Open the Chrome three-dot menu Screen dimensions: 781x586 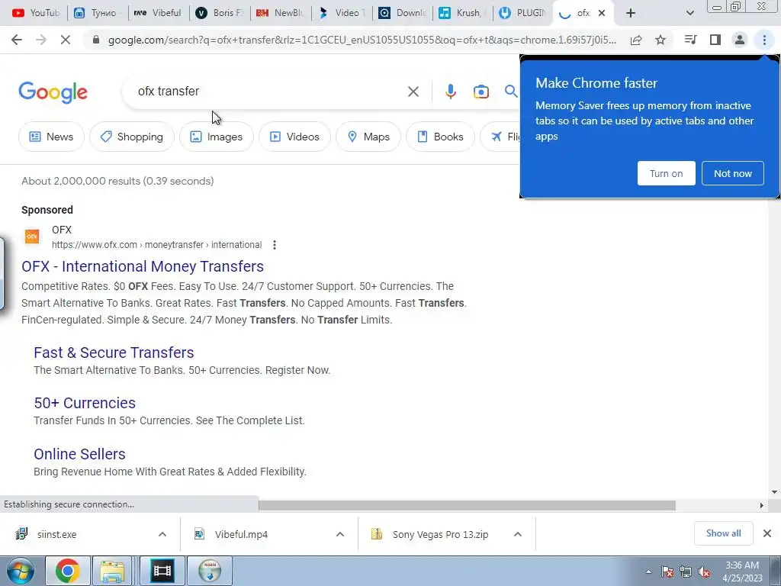tap(764, 40)
